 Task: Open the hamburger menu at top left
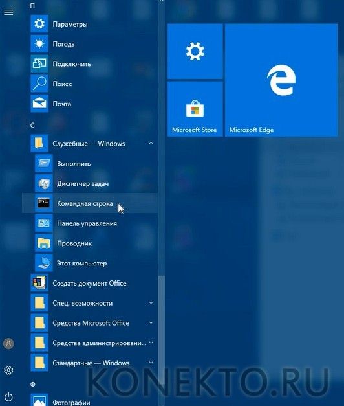click(x=8, y=12)
